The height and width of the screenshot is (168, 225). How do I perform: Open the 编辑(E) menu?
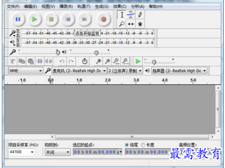tap(31, 6)
